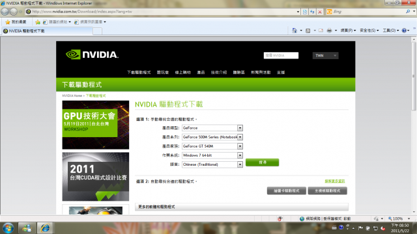Click the red Stop loading icon
Image resolution: width=417 pixels, height=234 pixels.
pyautogui.click(x=320, y=12)
